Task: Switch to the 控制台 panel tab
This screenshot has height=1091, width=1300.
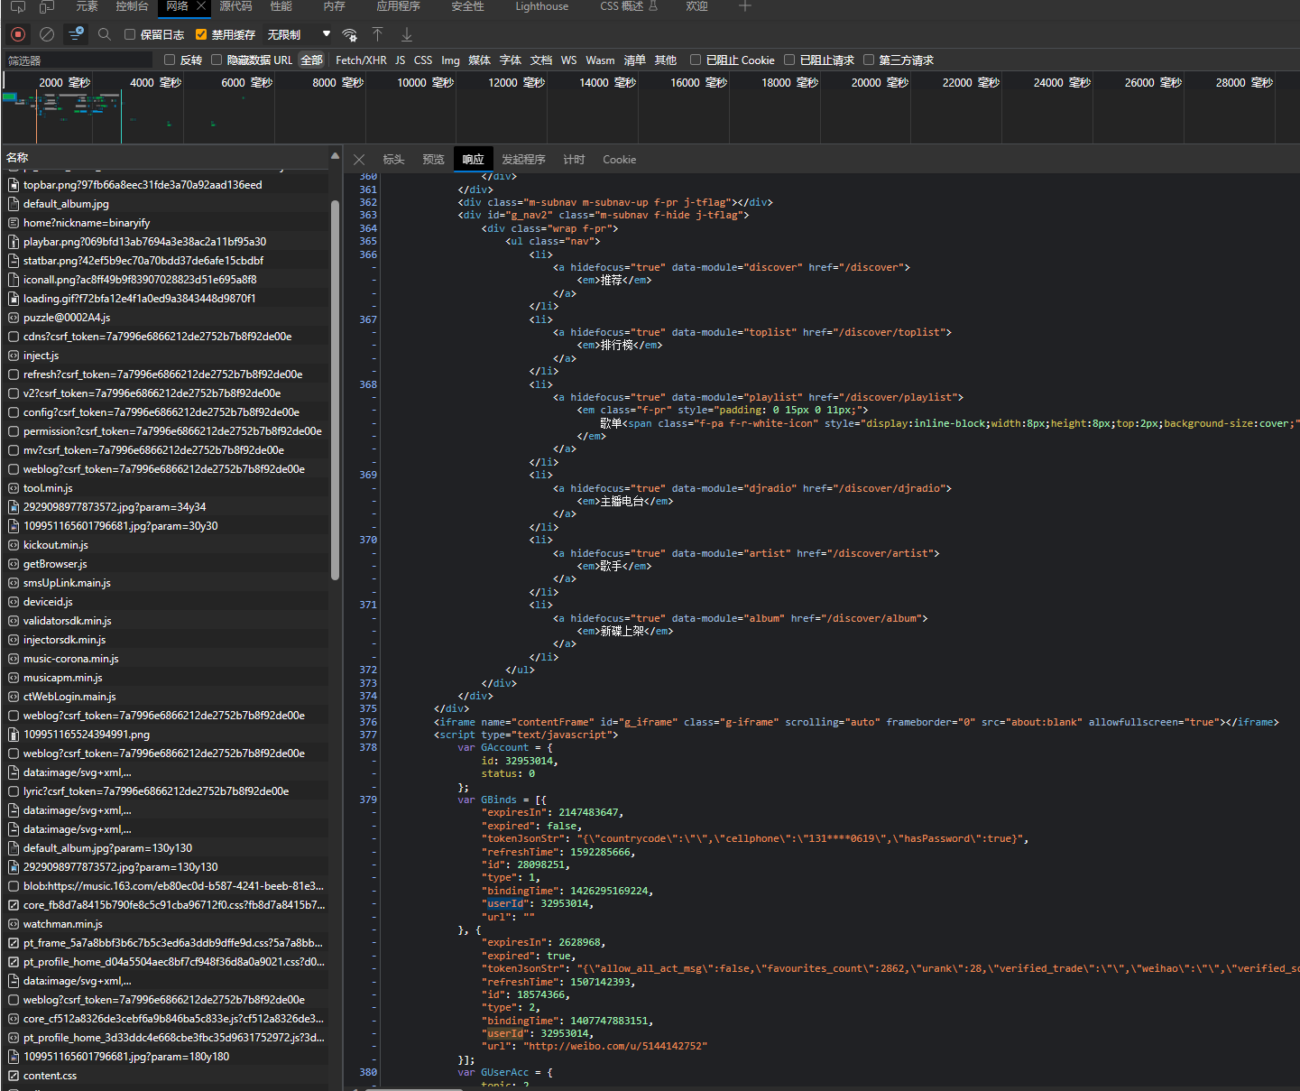Action: point(131,6)
